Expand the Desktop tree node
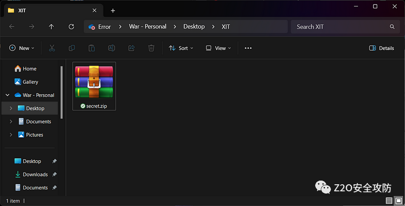Screen dimensions: 405x206 coord(11,108)
